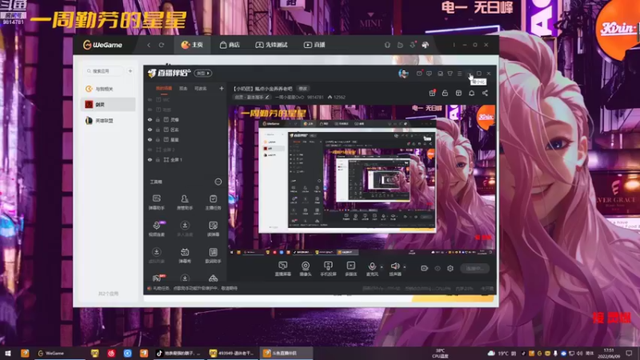640x360 pixels.
Task: Open the more options circle beside 工具箱
Action: tap(218, 182)
